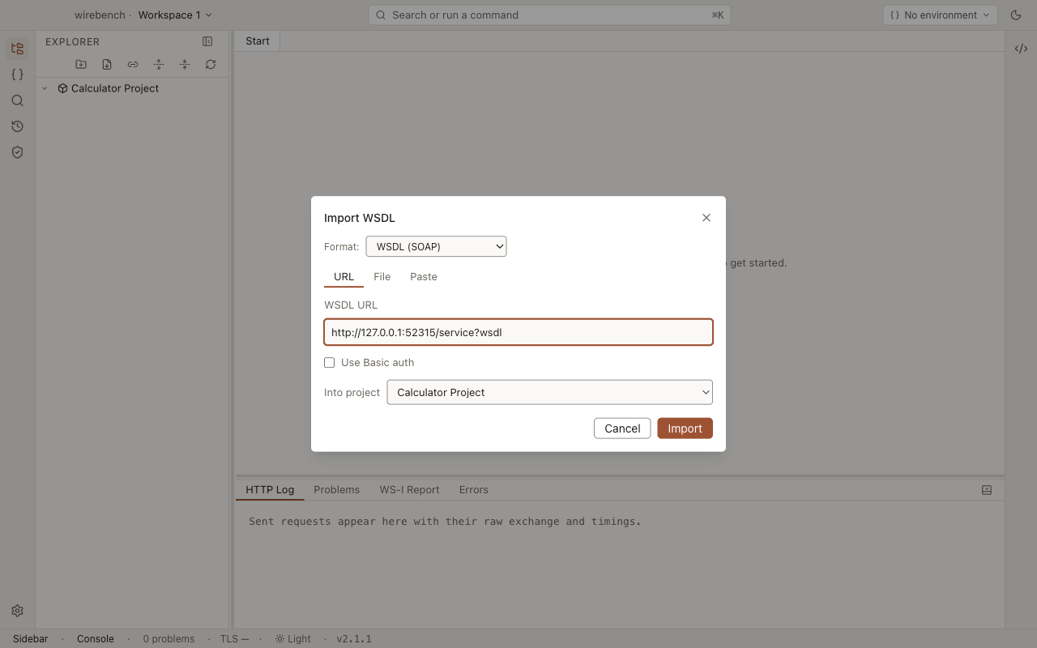The image size is (1037, 648).
Task: Click the refresh icon in Explorer toolbar
Action: click(x=211, y=64)
